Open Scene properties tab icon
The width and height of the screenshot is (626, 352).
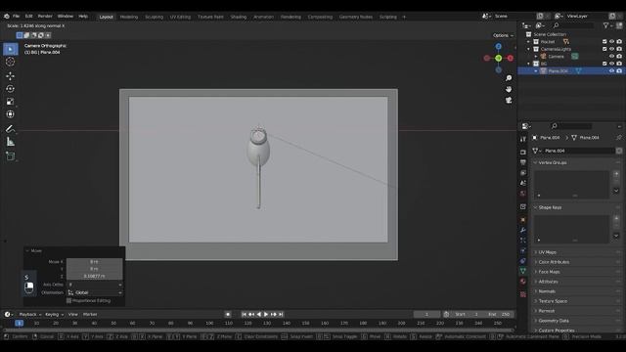coord(523,183)
